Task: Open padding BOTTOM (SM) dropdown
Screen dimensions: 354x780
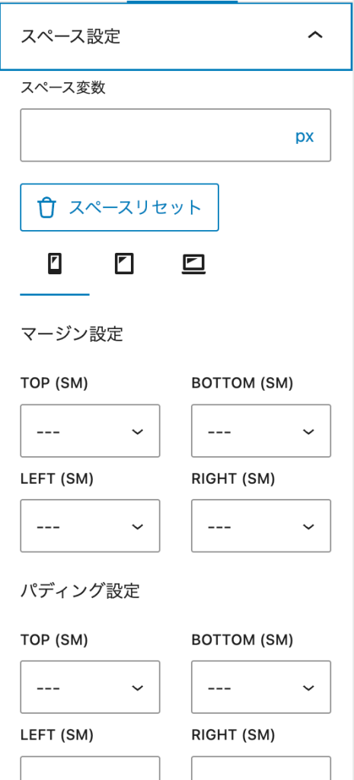Action: point(261,687)
